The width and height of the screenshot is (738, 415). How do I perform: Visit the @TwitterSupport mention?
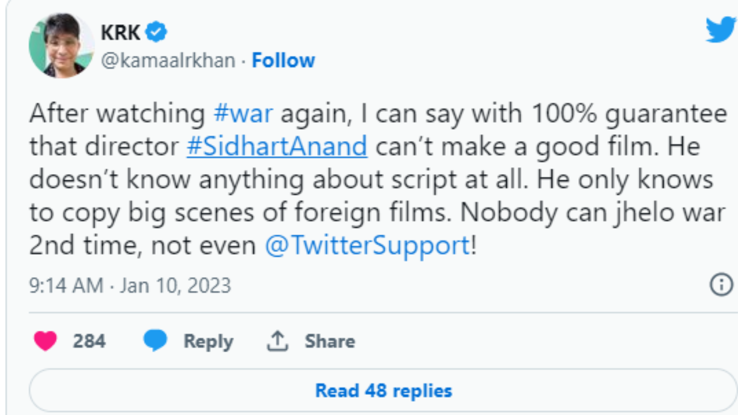367,246
